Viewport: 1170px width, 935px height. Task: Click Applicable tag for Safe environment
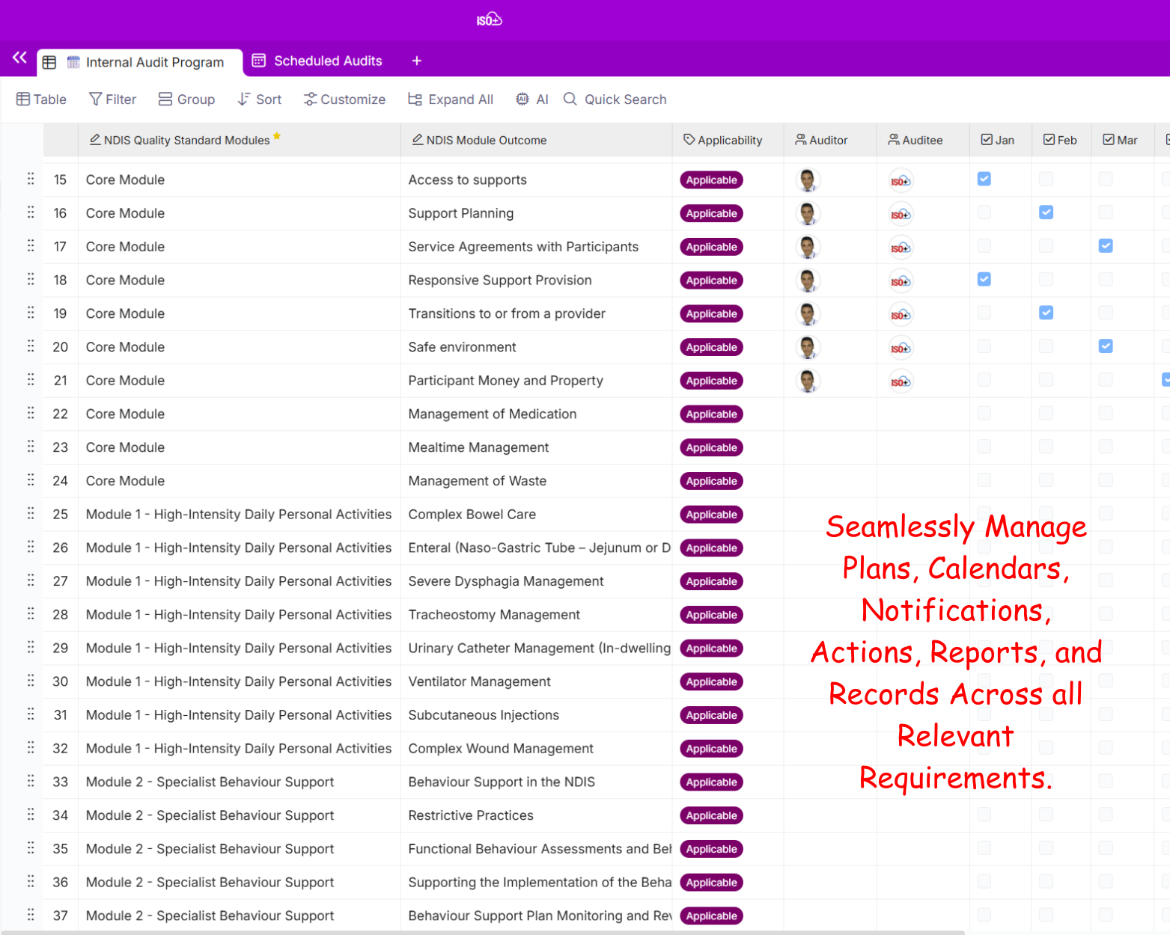(711, 347)
